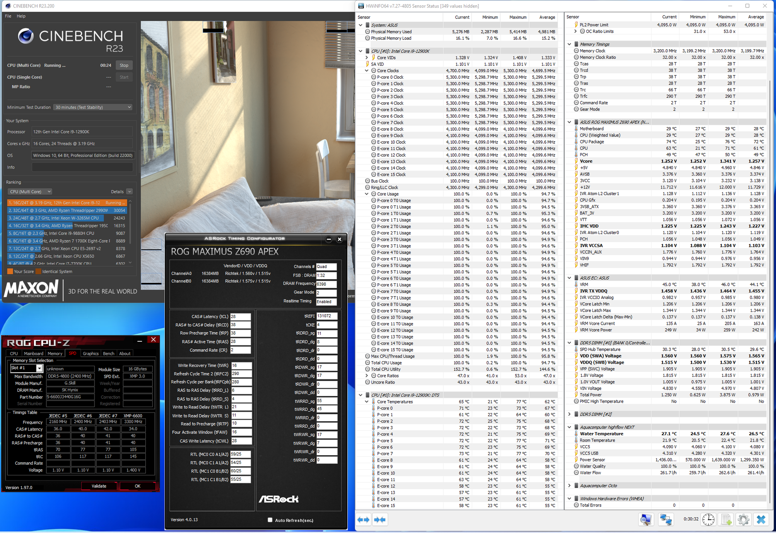This screenshot has width=776, height=533.
Task: Click the Cinebench Info input field
Action: (x=82, y=167)
